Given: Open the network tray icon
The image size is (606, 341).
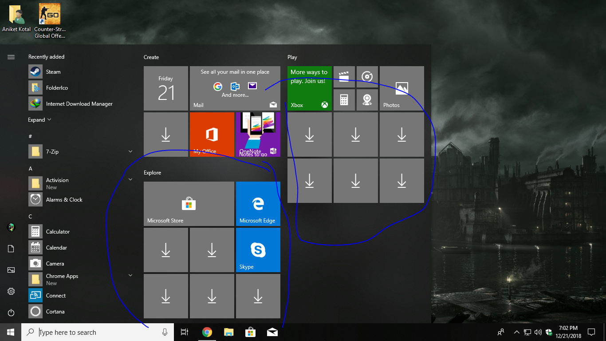Looking at the screenshot, I should 527,332.
